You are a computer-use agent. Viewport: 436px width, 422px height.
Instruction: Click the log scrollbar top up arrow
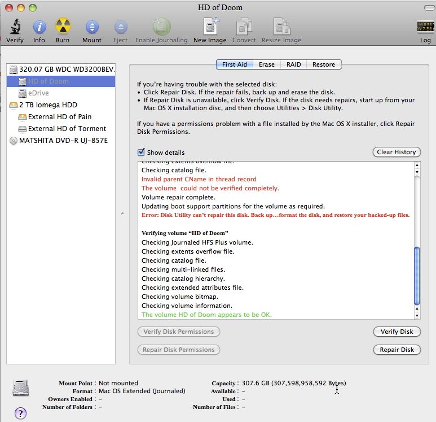click(417, 165)
